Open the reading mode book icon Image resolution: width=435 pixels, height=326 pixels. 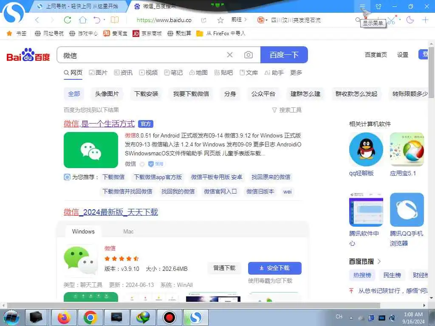pyautogui.click(x=115, y=20)
